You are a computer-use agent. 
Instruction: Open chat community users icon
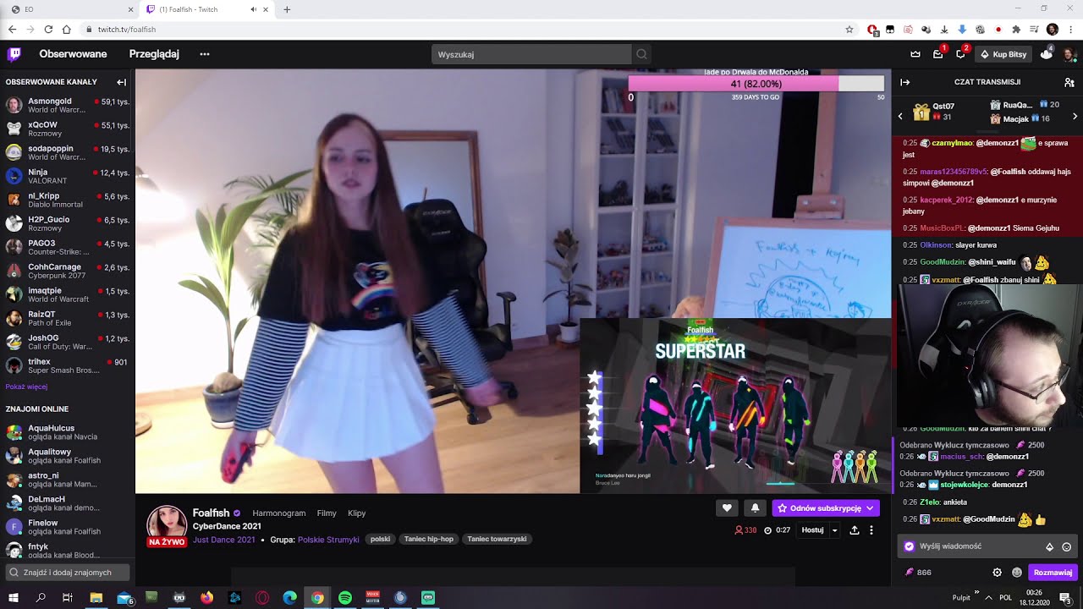(1069, 82)
